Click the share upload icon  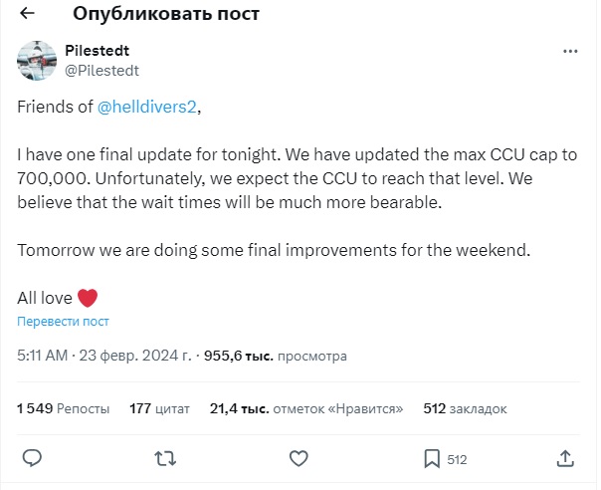(x=565, y=458)
